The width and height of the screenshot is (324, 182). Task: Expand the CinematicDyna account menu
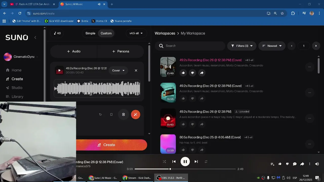[x=21, y=57]
